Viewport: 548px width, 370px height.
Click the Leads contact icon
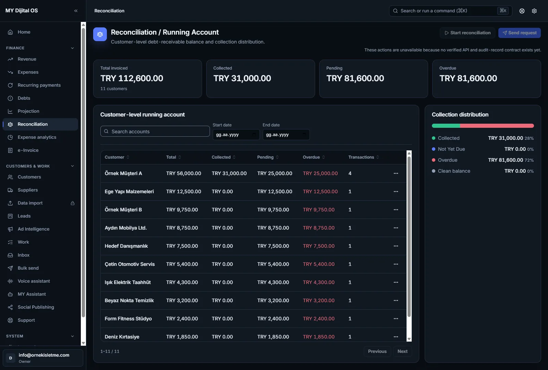pos(10,216)
